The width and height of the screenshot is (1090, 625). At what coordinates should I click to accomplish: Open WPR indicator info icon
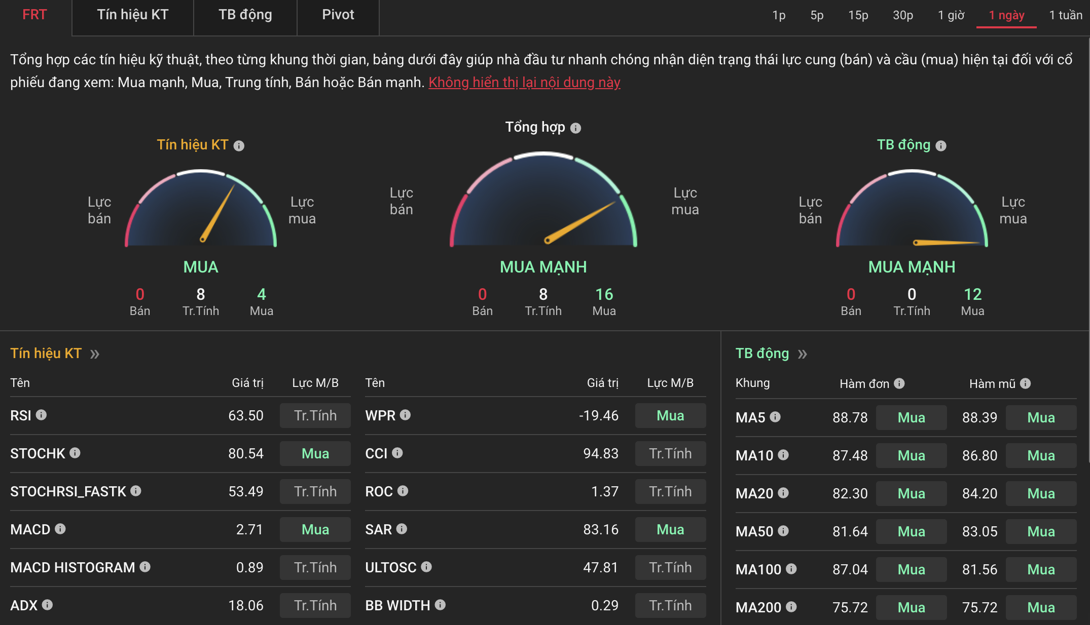[x=405, y=415]
